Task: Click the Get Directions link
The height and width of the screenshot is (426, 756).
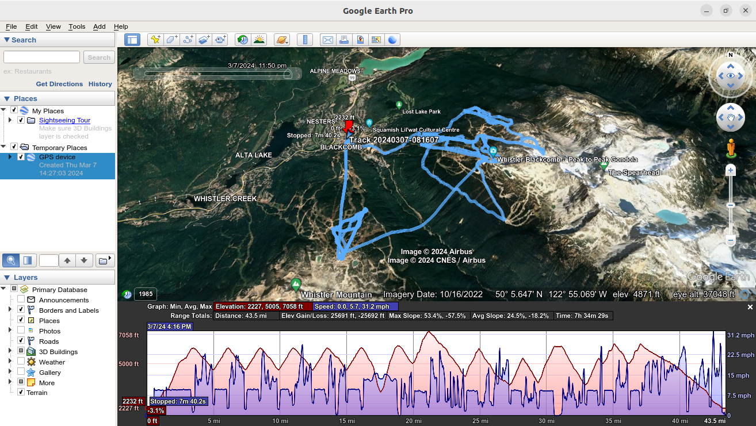Action: (59, 84)
